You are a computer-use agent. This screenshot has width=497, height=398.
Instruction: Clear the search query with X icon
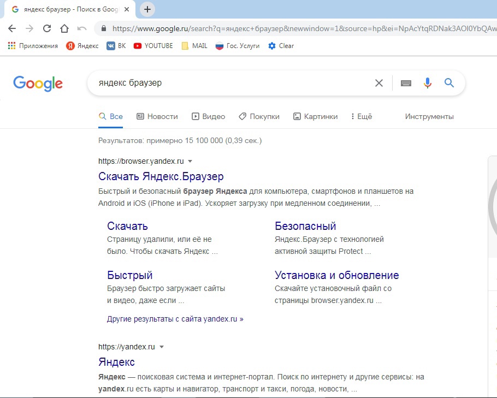[378, 83]
